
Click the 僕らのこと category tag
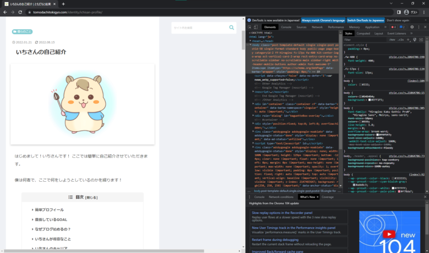click(22, 32)
